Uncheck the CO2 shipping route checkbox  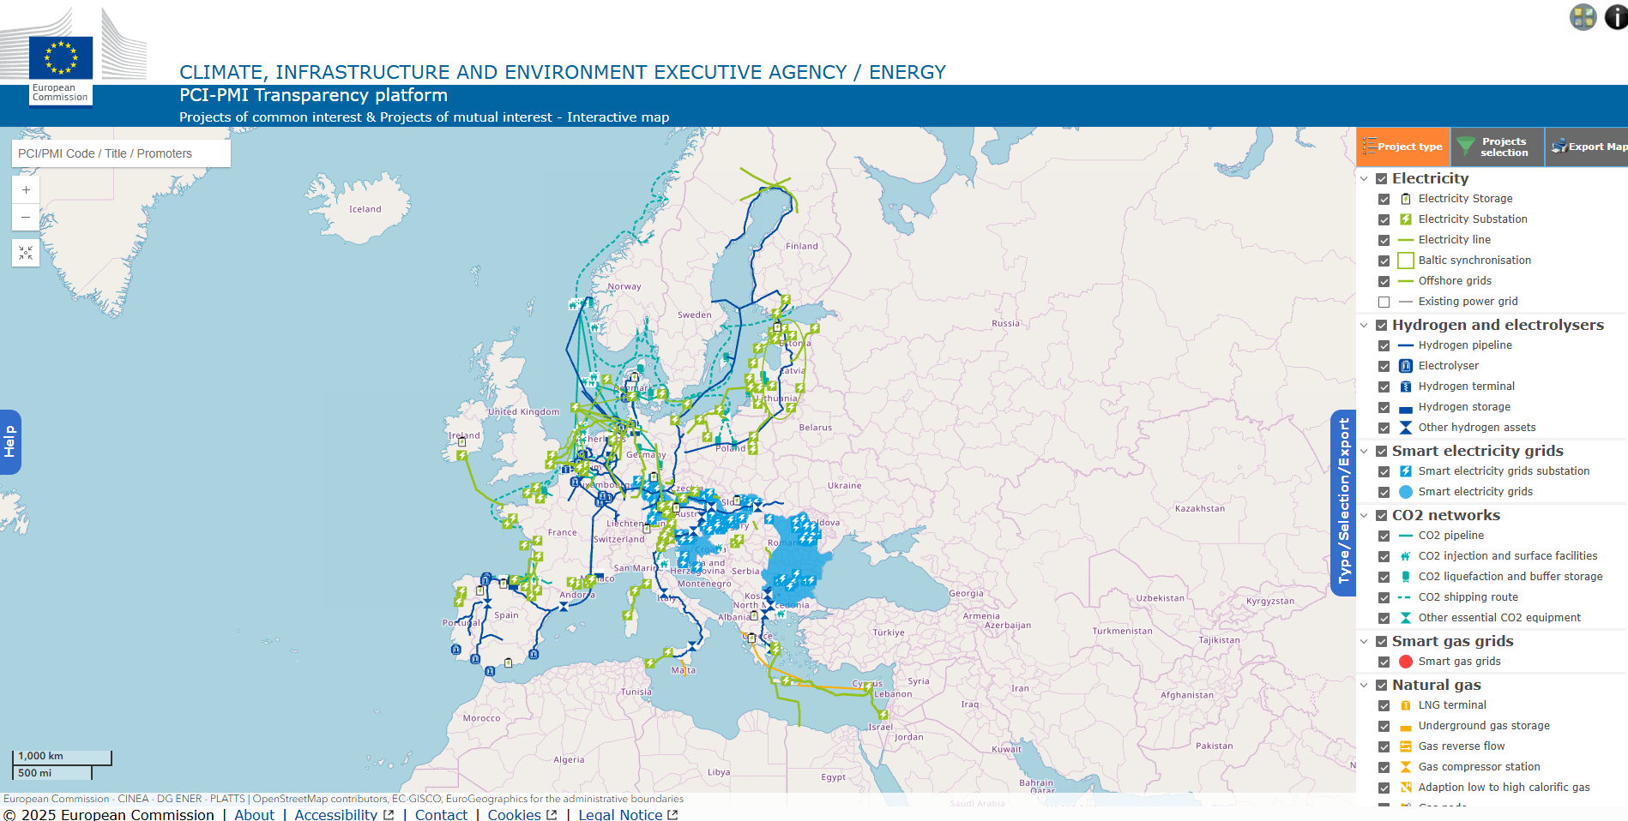click(x=1384, y=597)
